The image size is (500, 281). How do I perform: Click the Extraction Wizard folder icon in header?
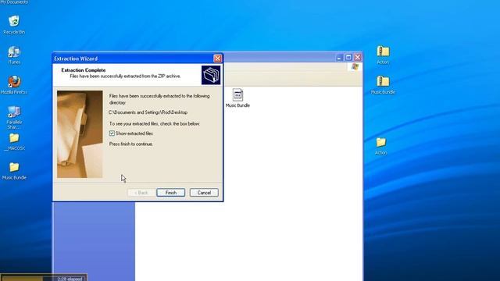(211, 75)
